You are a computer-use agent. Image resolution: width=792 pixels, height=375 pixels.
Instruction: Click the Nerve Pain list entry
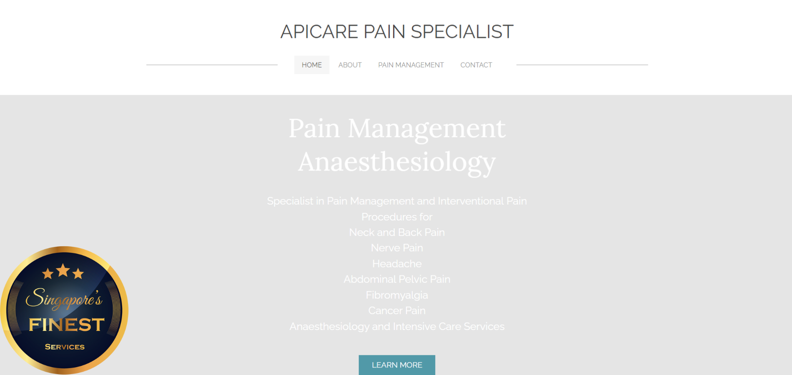(x=397, y=248)
